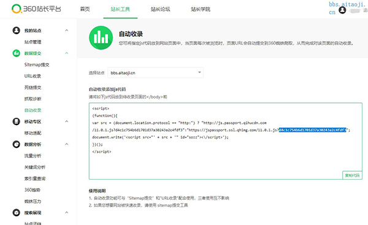Image resolution: width=368 pixels, height=225 pixels.
Task: Select 死链提交 in sidebar
Action: (x=33, y=87)
